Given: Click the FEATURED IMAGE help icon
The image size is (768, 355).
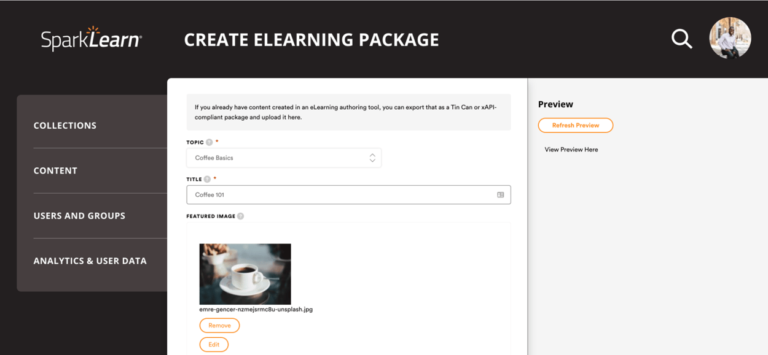Looking at the screenshot, I should [239, 216].
